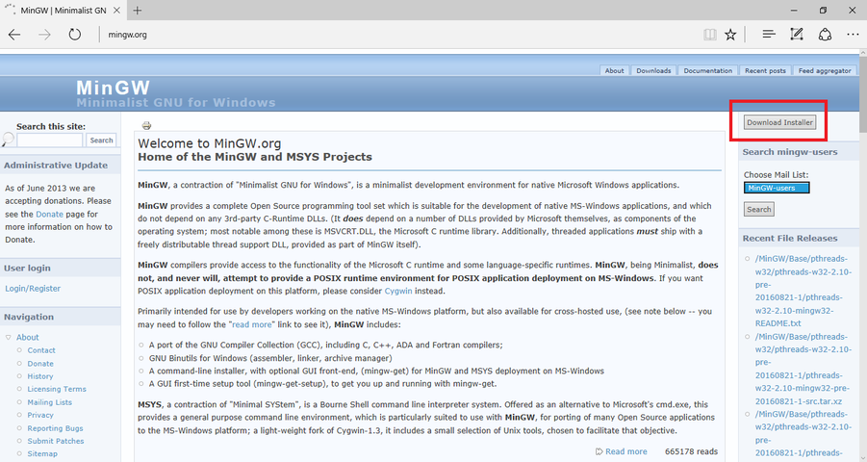Open the Mailing Lists link
Screen dimensions: 867x462
coord(50,402)
